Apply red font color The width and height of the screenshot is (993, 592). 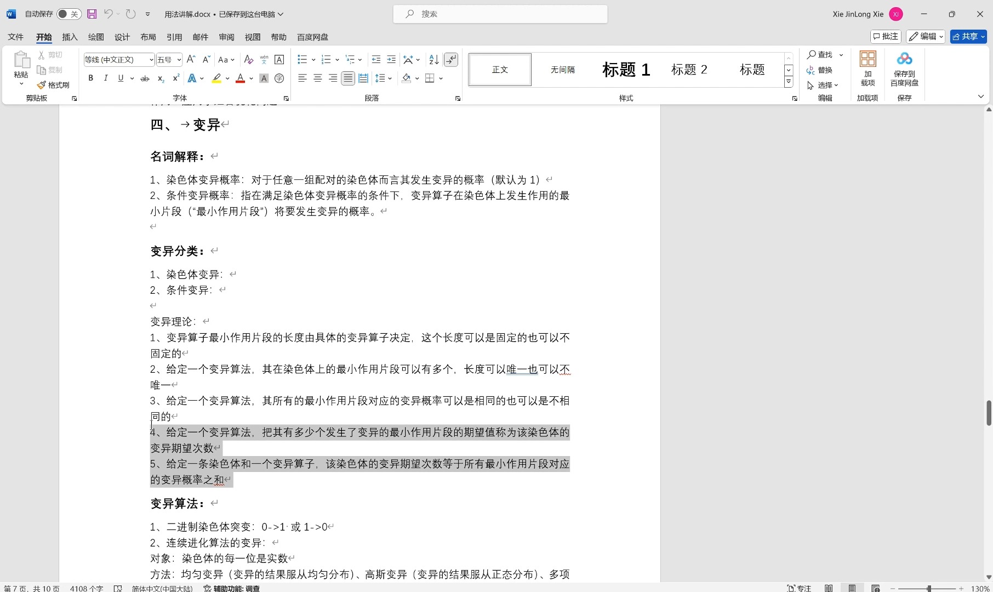click(x=240, y=78)
